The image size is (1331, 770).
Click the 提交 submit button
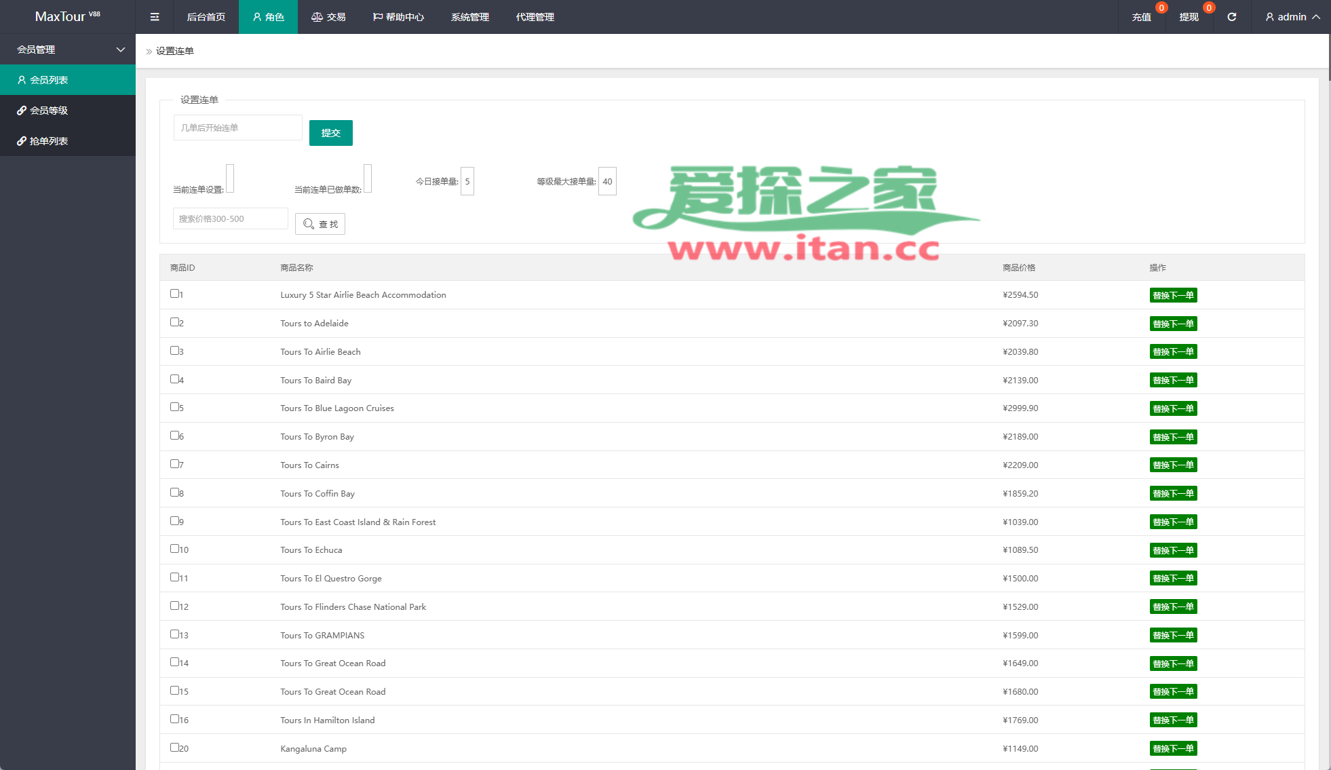331,133
